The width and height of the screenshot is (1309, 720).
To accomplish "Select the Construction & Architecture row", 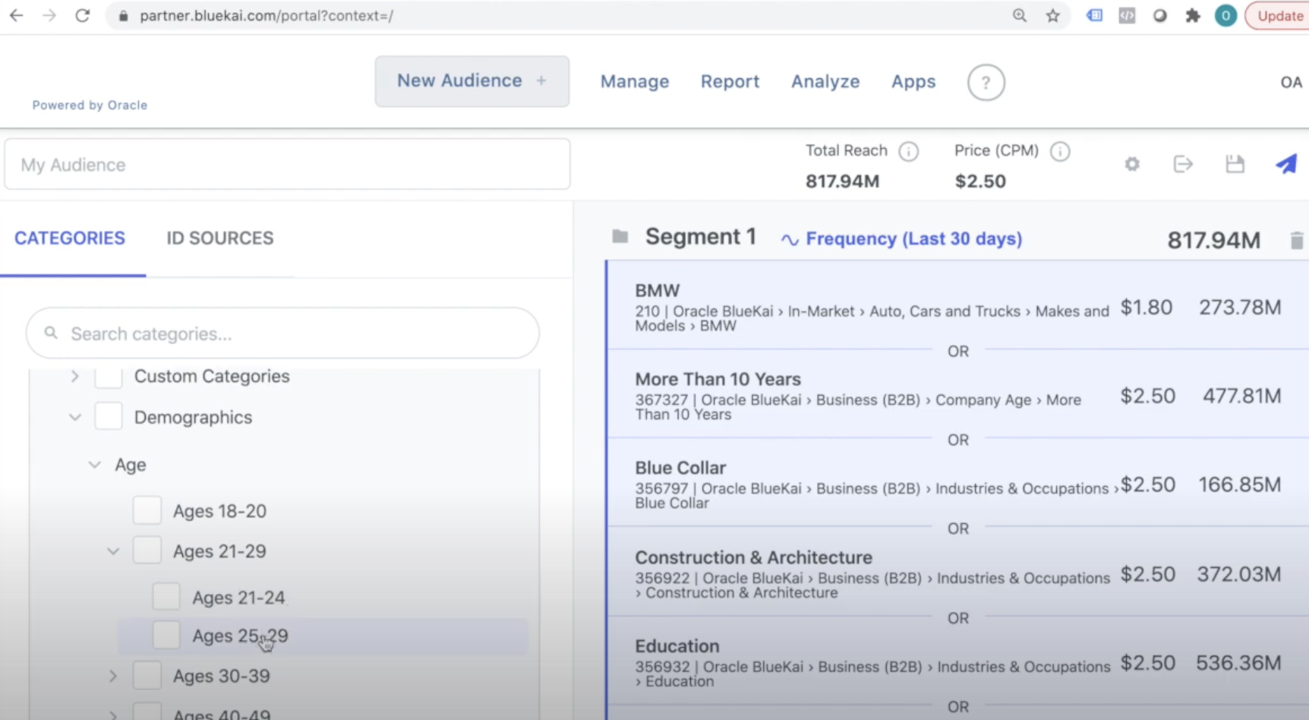I will [x=958, y=573].
